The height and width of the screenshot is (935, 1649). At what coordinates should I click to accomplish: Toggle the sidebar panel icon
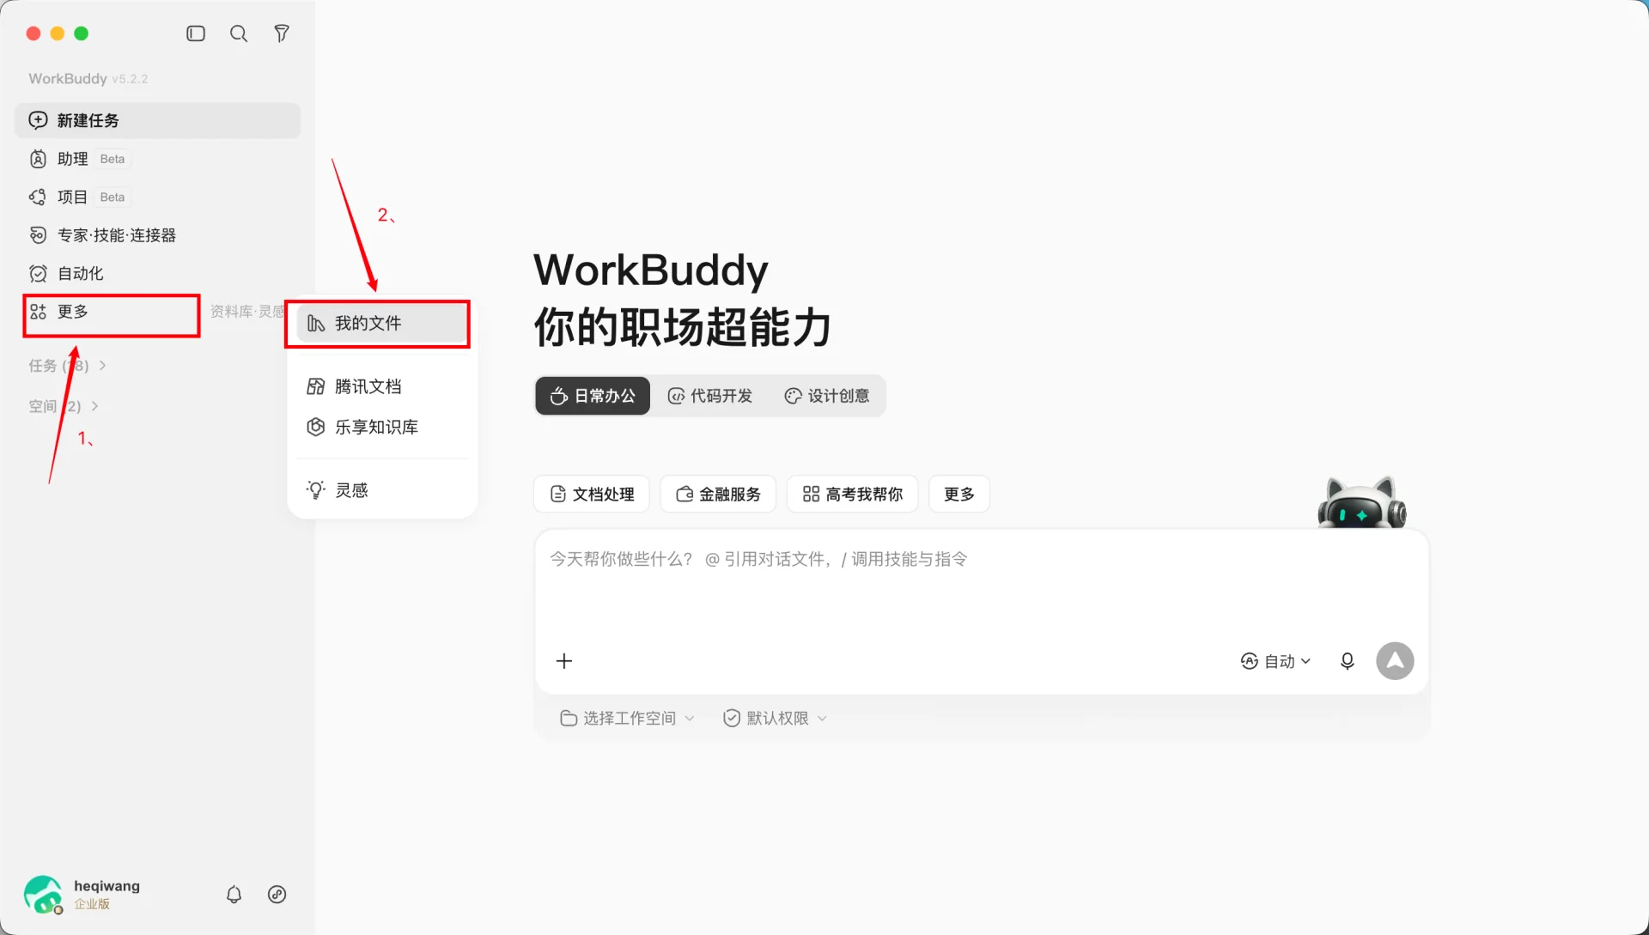[196, 33]
